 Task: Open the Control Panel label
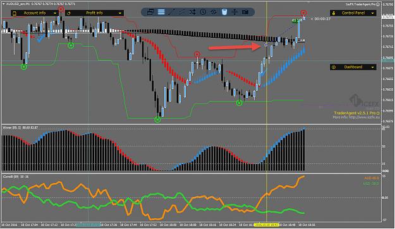click(x=353, y=13)
